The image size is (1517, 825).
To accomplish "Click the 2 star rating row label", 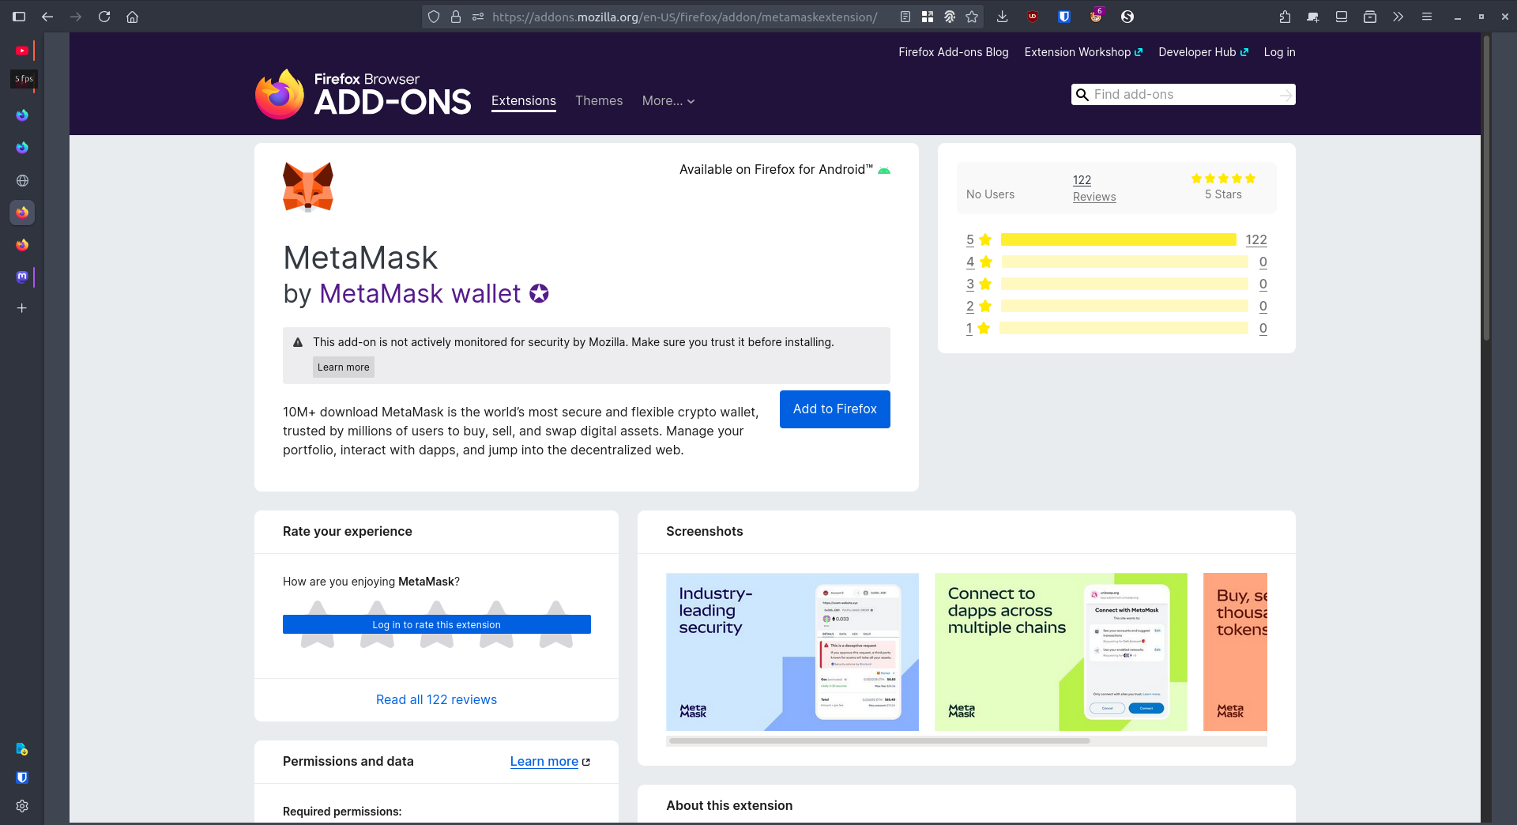I will coord(978,306).
